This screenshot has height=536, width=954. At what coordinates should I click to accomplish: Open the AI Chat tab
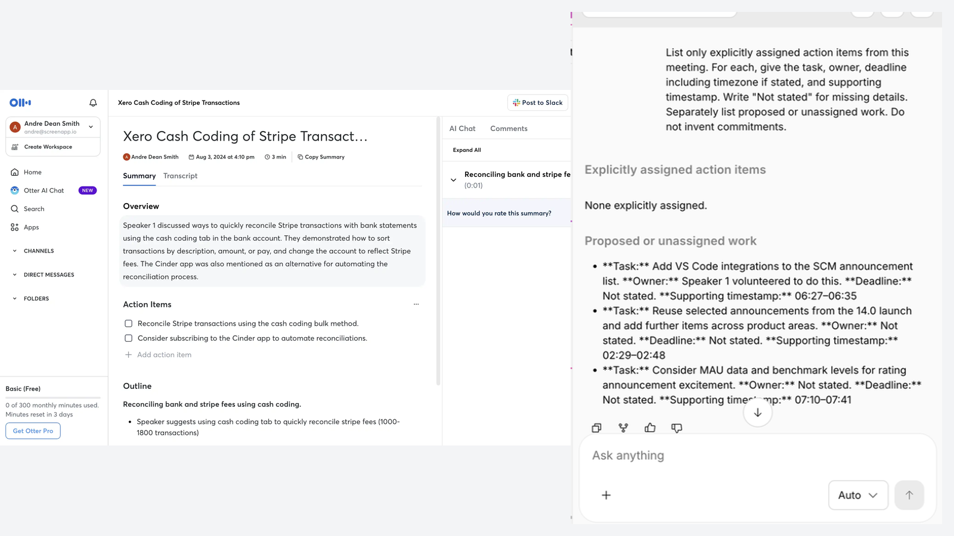[462, 129]
